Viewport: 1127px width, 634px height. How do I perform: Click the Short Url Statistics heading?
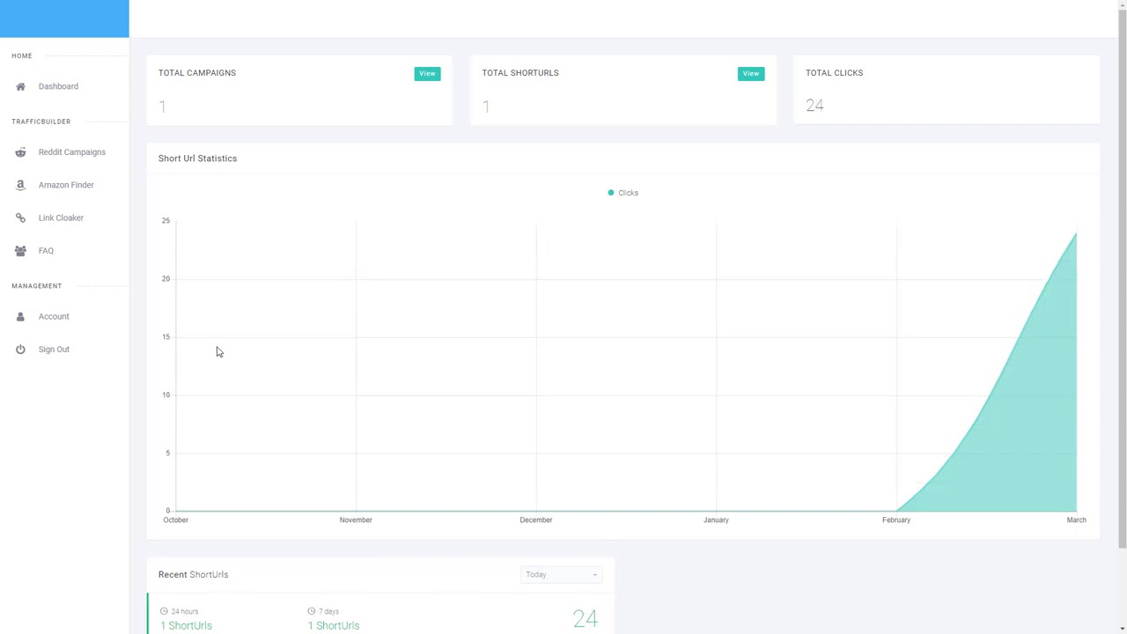click(197, 158)
